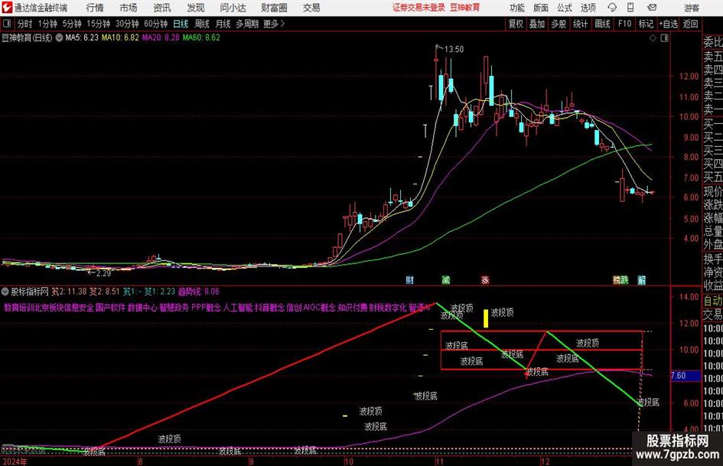
Task: Open the 版面 menu
Action: point(541,8)
